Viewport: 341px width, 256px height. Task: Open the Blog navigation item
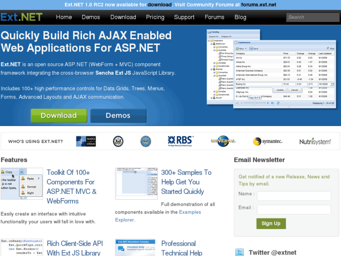pyautogui.click(x=240, y=17)
